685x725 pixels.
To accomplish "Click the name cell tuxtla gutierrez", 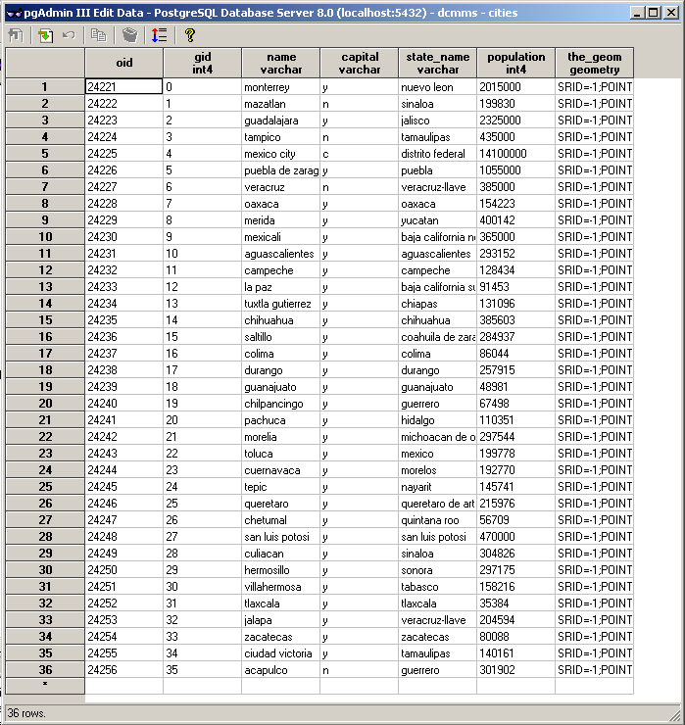I will point(280,304).
